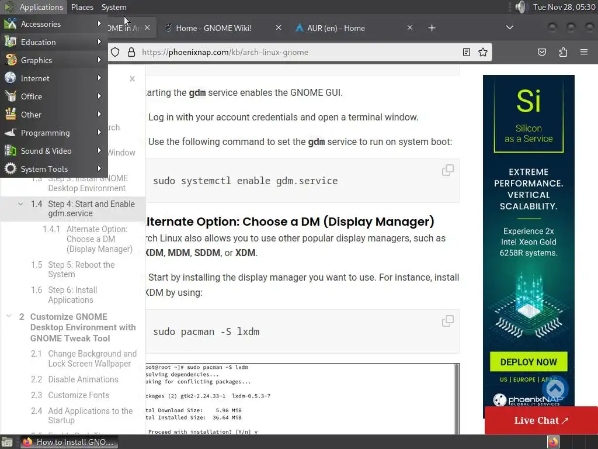
Task: Open the Accessories menu category
Action: pyautogui.click(x=54, y=24)
